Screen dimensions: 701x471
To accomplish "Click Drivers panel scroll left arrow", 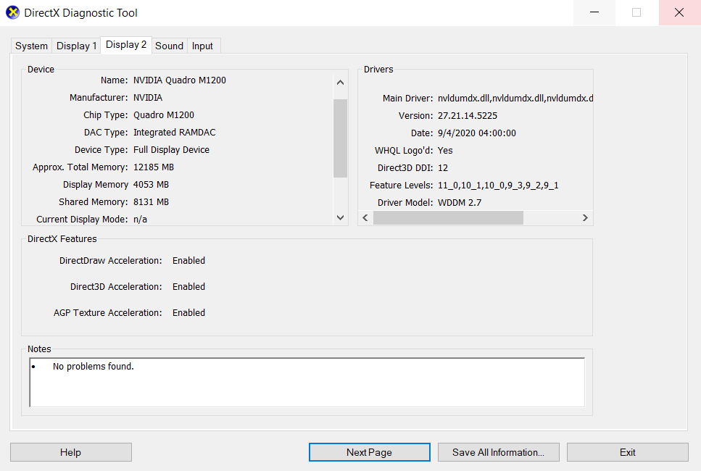I will click(365, 217).
